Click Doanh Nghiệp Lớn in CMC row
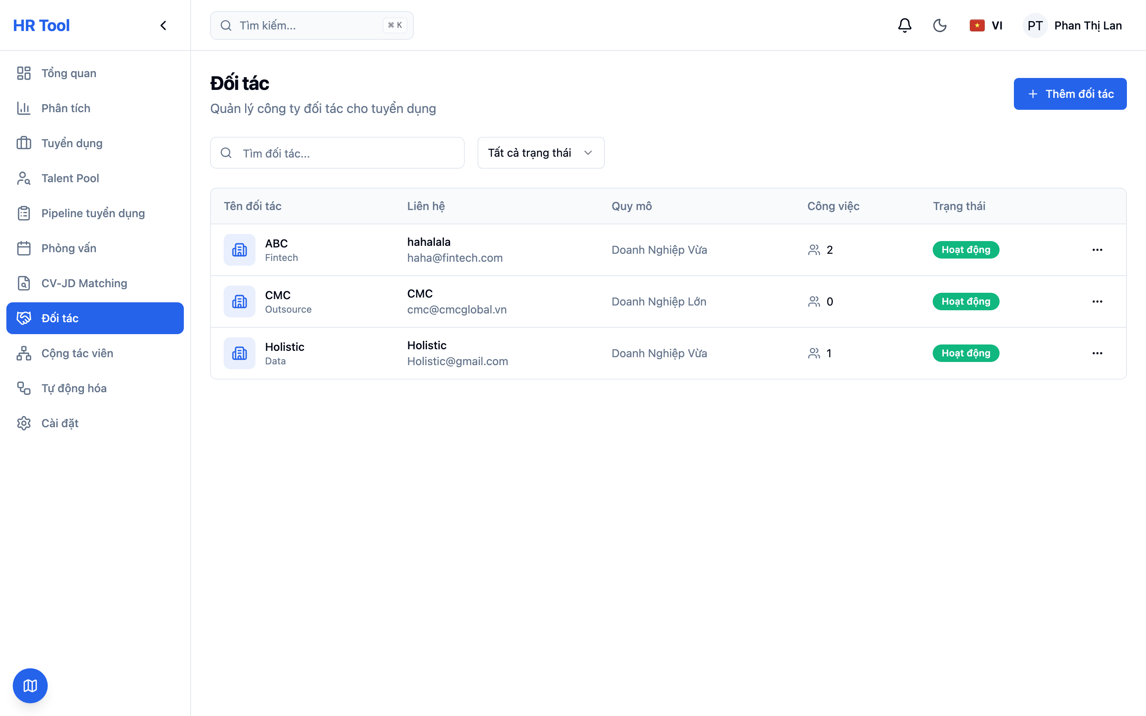This screenshot has width=1146, height=716. click(x=659, y=302)
